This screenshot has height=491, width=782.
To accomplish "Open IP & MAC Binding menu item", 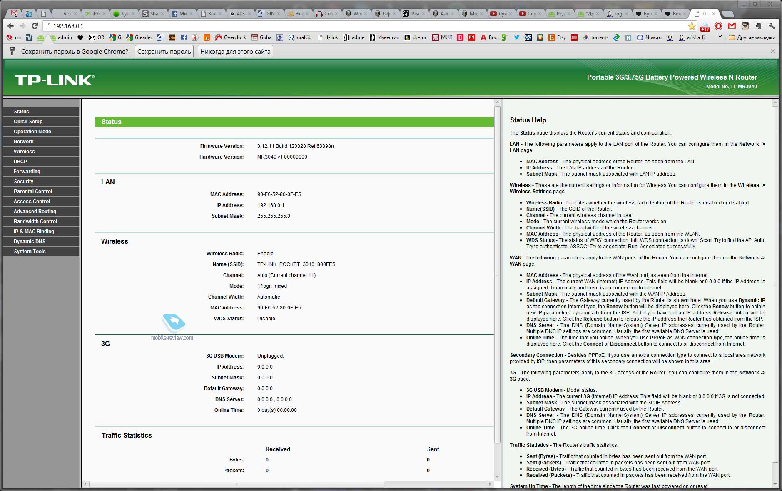I will (41, 232).
